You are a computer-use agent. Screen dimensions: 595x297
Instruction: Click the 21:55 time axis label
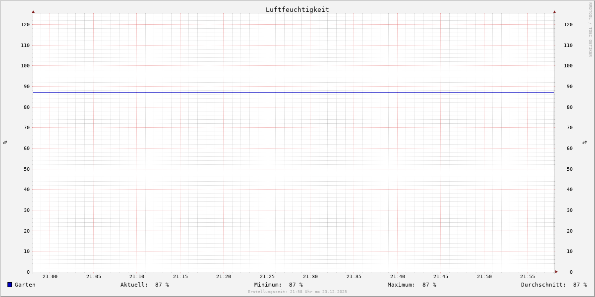(528, 277)
